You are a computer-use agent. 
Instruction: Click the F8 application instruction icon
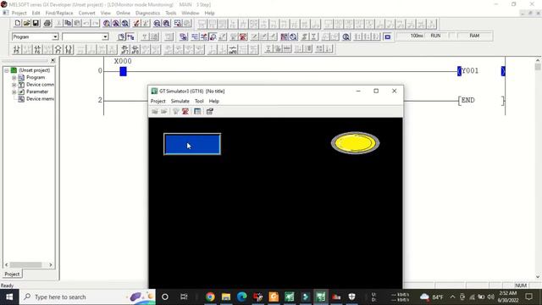pyautogui.click(x=69, y=49)
